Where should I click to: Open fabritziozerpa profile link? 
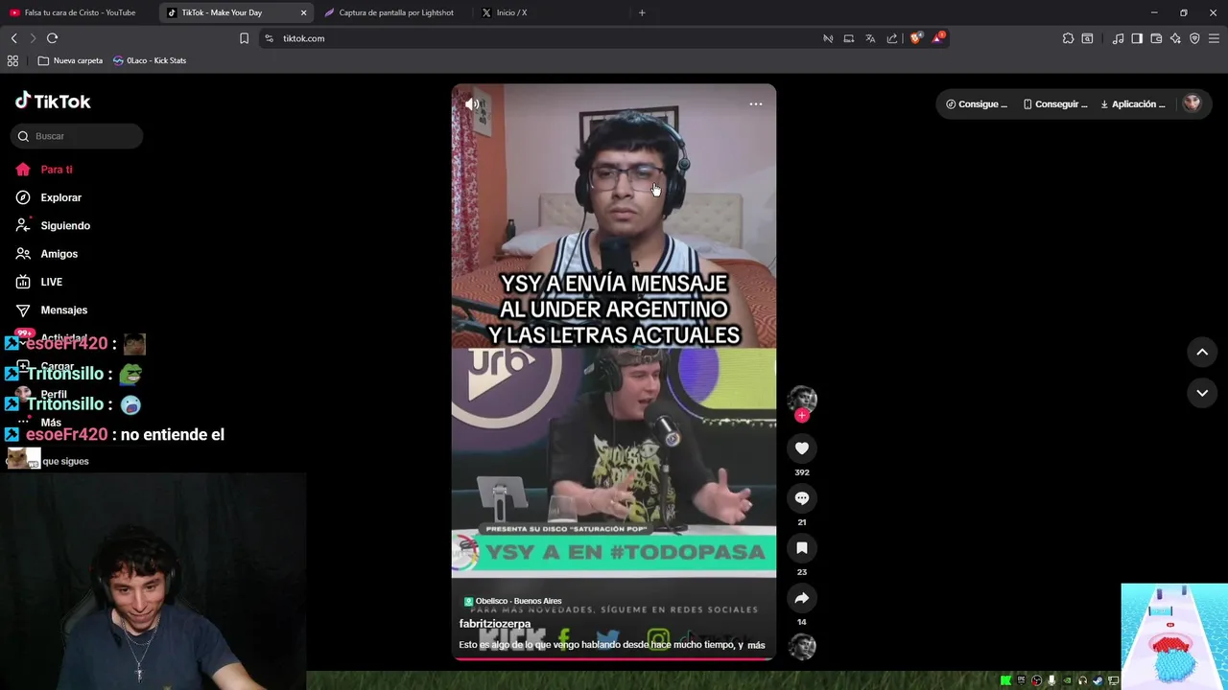(495, 624)
